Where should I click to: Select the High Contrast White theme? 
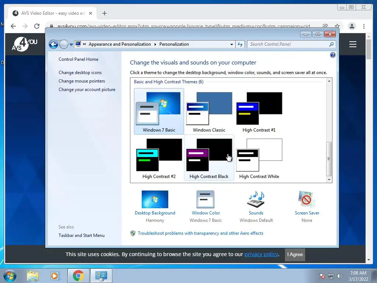coord(259,158)
